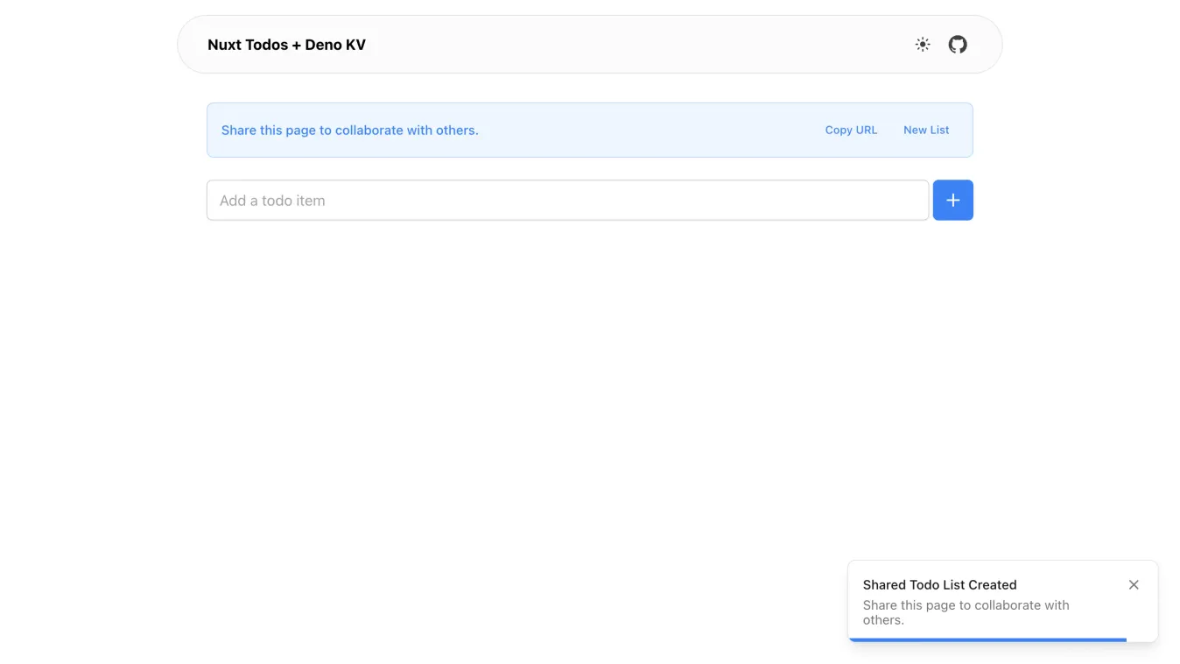Click the toast description text
The height and width of the screenshot is (664, 1180).
966,611
